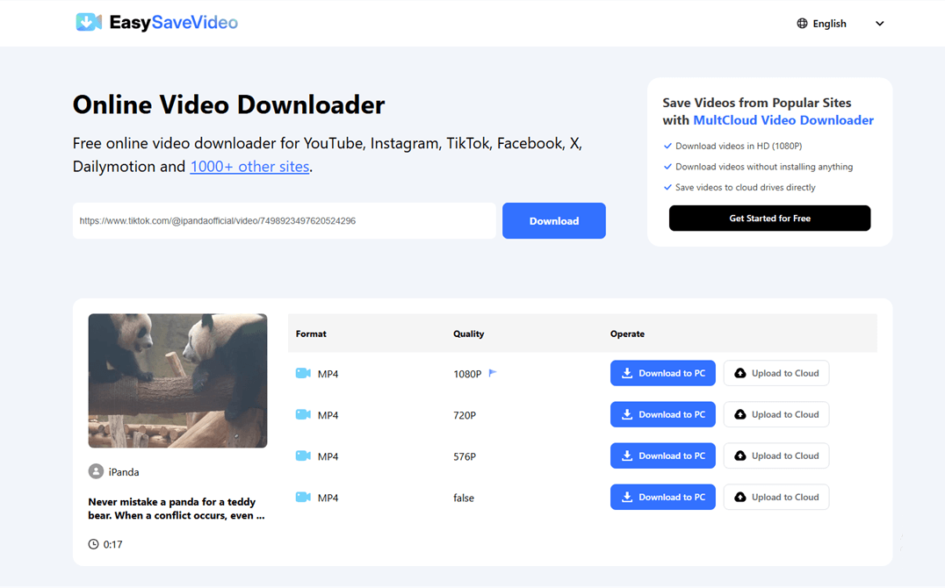
Task: Upload the false quality video to Cloud
Action: click(x=776, y=497)
